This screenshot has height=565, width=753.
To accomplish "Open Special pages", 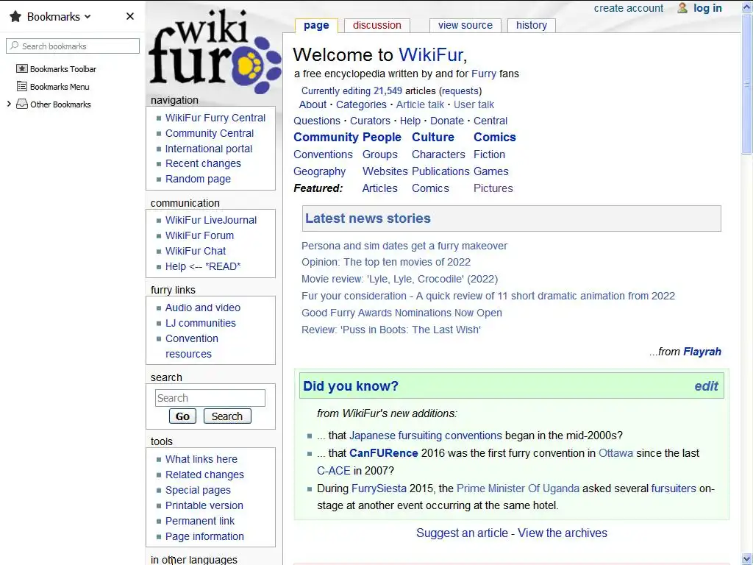I will tap(198, 490).
